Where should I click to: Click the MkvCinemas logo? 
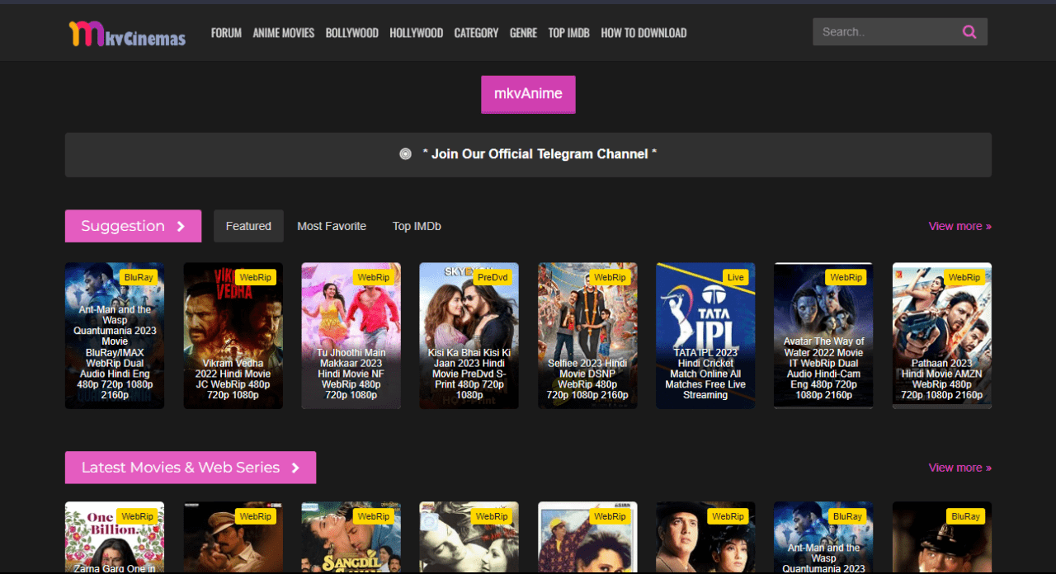(x=125, y=35)
